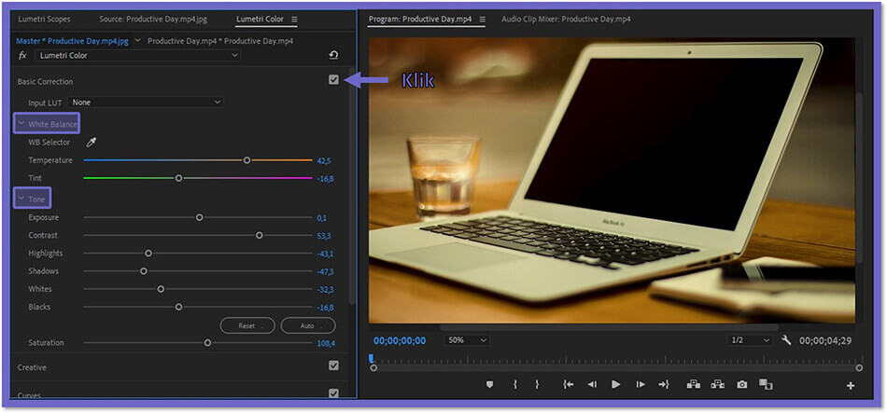
Task: Click the Add Marker icon
Action: [489, 384]
